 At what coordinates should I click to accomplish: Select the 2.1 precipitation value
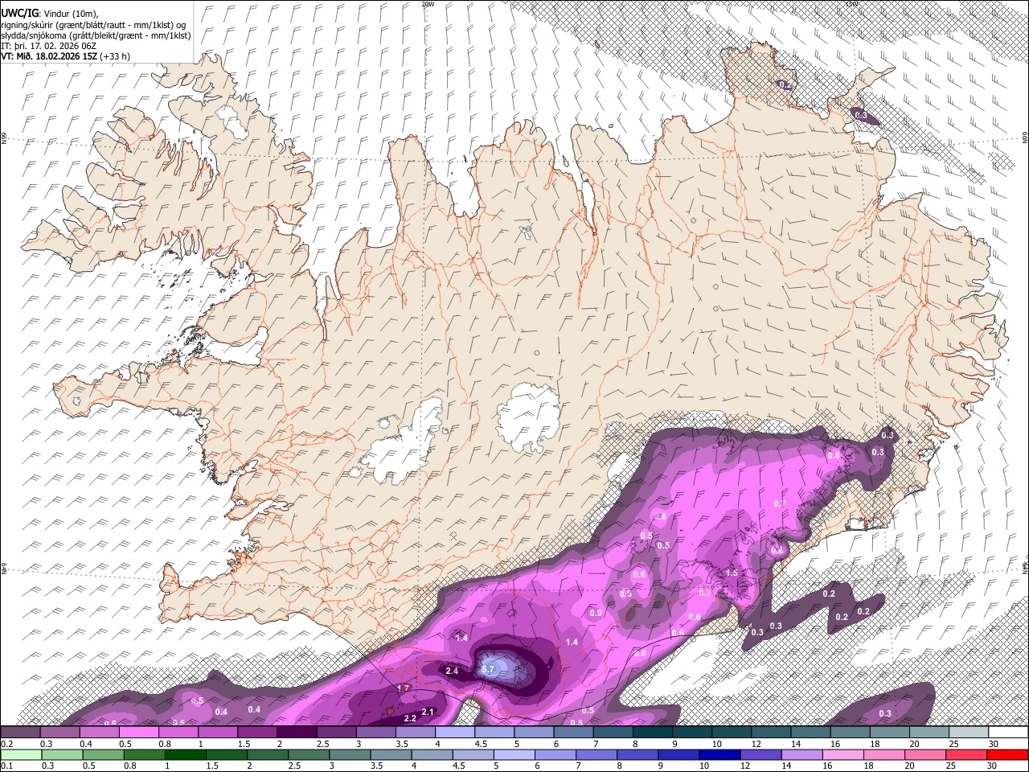tap(428, 712)
